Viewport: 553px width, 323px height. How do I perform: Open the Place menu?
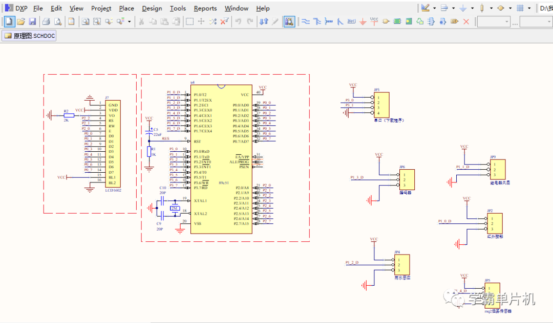click(x=126, y=8)
